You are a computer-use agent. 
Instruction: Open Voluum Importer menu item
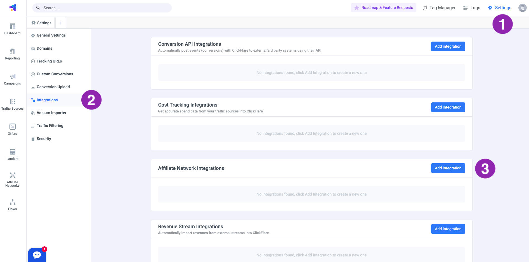point(59,113)
